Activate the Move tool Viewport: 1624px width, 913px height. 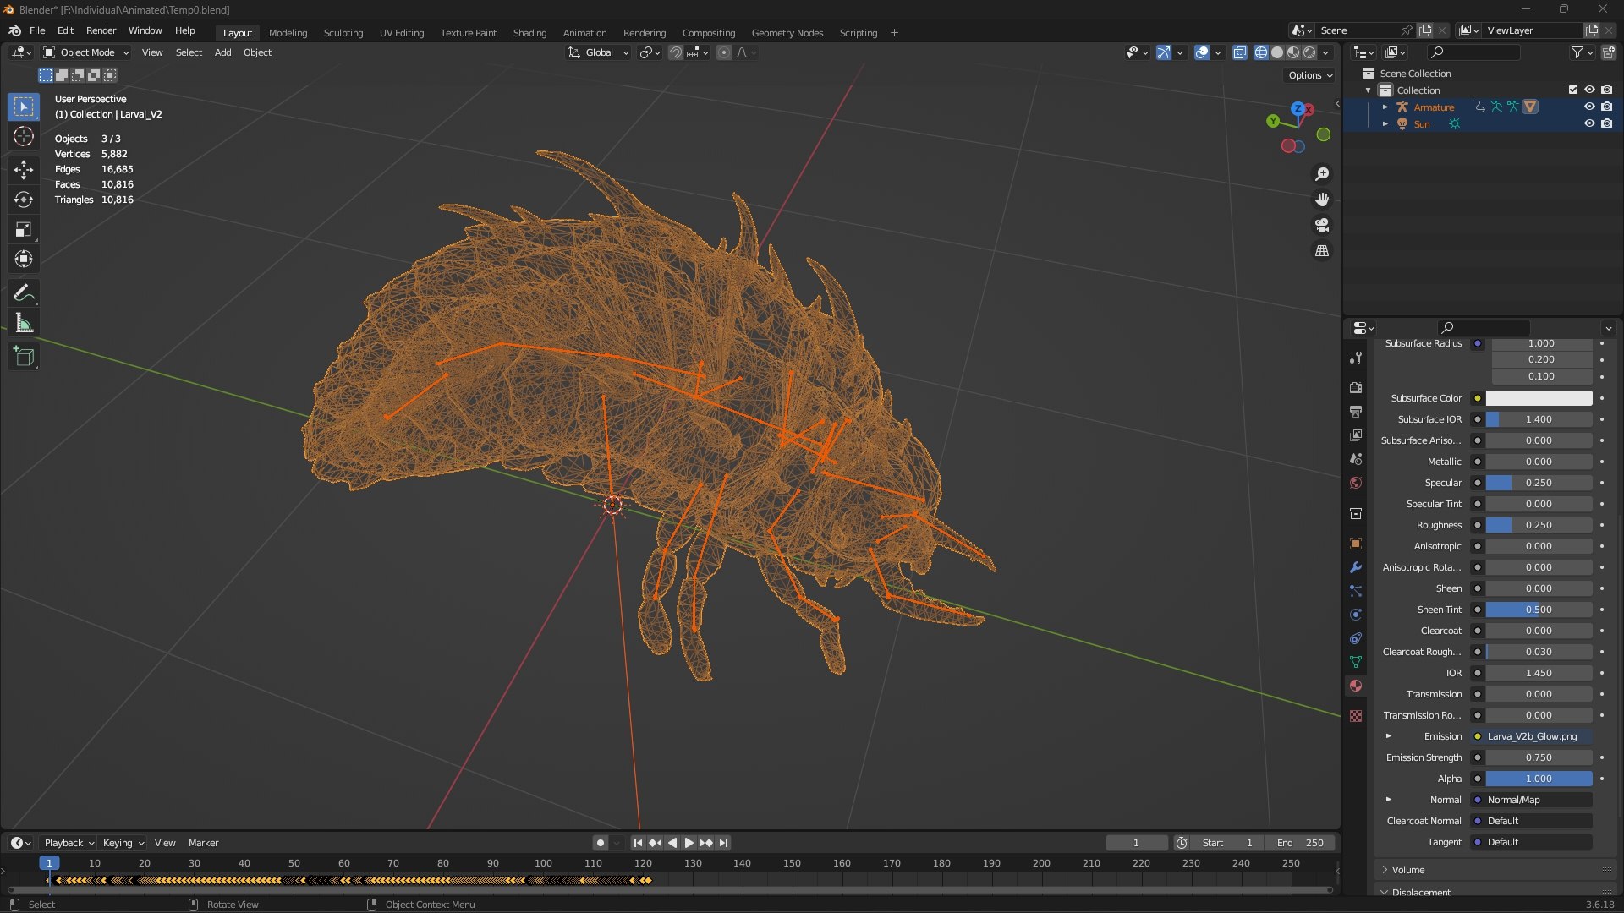(24, 170)
